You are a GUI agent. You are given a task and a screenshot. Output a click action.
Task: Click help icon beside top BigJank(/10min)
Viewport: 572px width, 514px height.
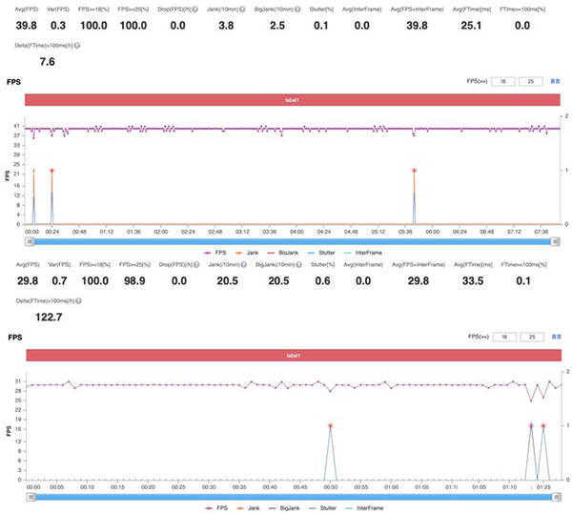(296, 9)
